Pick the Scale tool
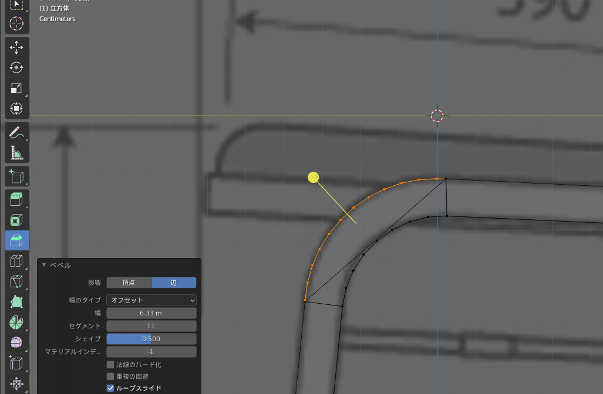 pos(16,88)
